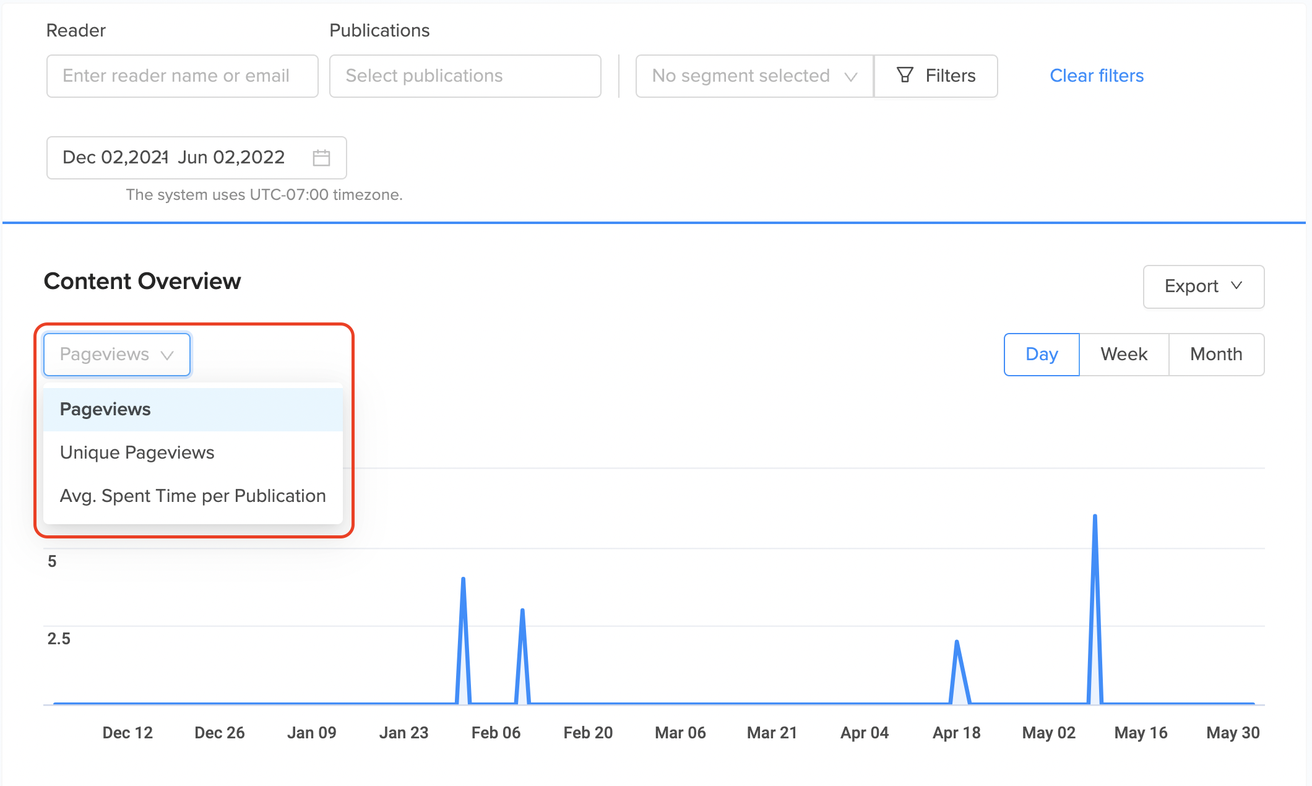Click the tallest chart peak in May
Viewport: 1312px width, 786px height.
pyautogui.click(x=1095, y=517)
